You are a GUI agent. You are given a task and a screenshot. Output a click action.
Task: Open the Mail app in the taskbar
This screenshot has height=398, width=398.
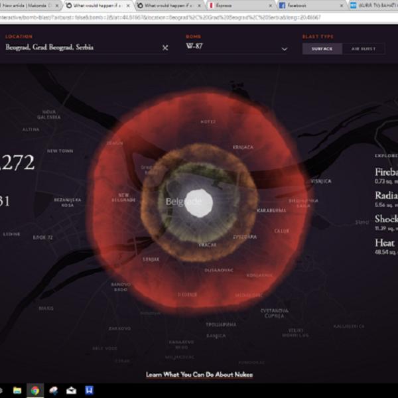click(x=71, y=390)
